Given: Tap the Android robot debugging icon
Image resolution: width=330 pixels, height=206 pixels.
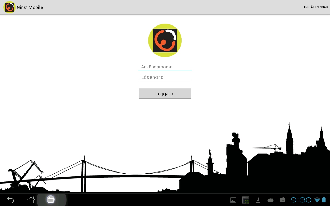Looking at the screenshot, I should (x=270, y=200).
